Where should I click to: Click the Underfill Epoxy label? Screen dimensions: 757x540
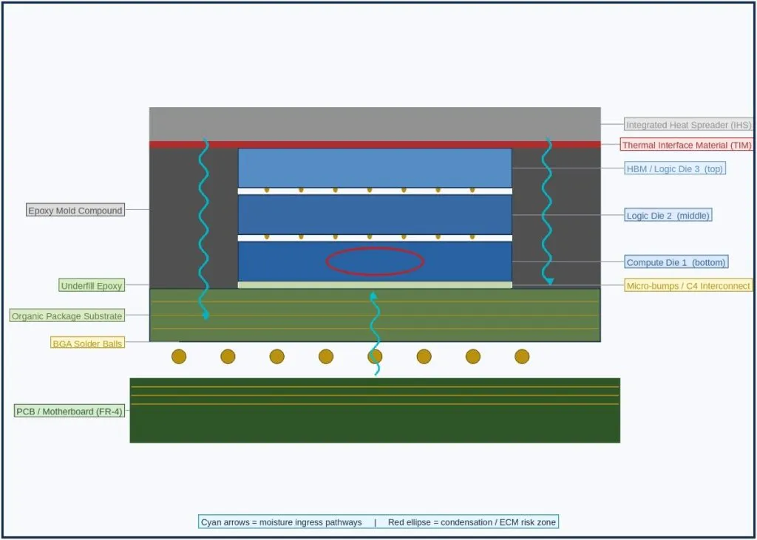pyautogui.click(x=92, y=285)
